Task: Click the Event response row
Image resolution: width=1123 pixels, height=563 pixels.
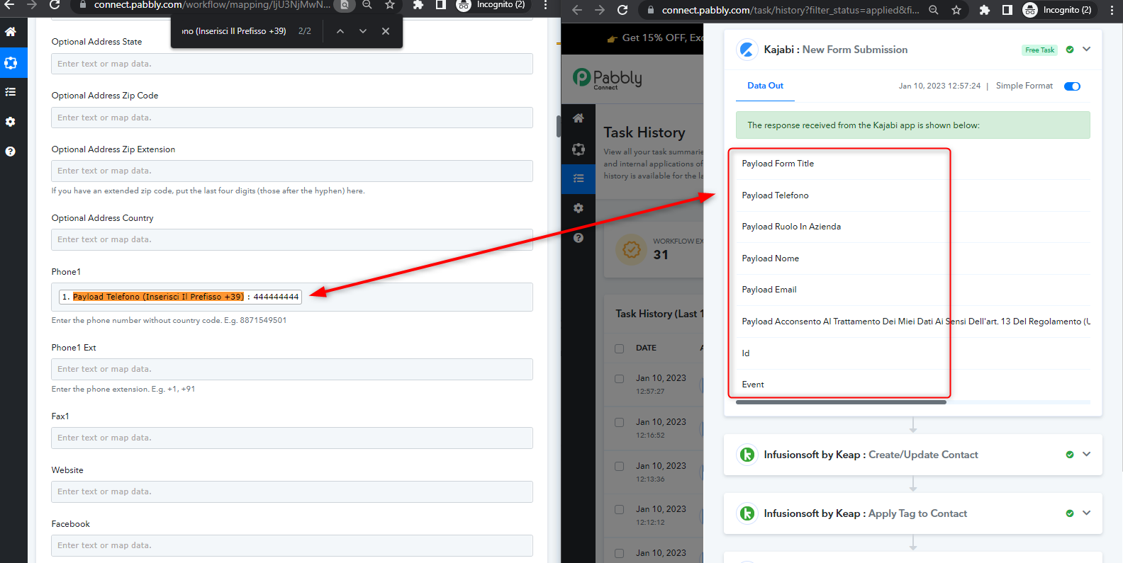Action: (x=913, y=385)
